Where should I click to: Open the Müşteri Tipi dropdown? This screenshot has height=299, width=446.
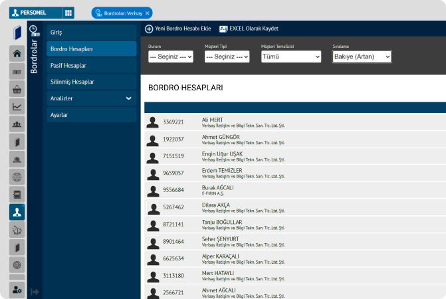point(227,57)
